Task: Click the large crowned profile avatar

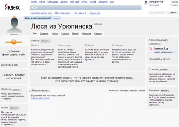Action: (x=14, y=25)
